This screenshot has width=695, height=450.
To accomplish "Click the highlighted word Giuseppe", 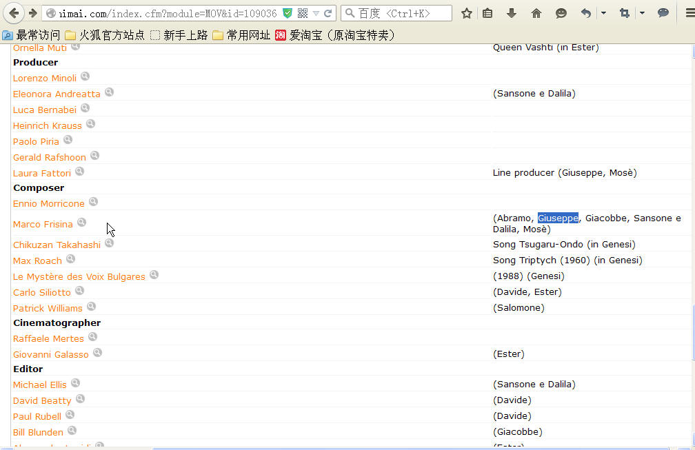I will (x=558, y=218).
